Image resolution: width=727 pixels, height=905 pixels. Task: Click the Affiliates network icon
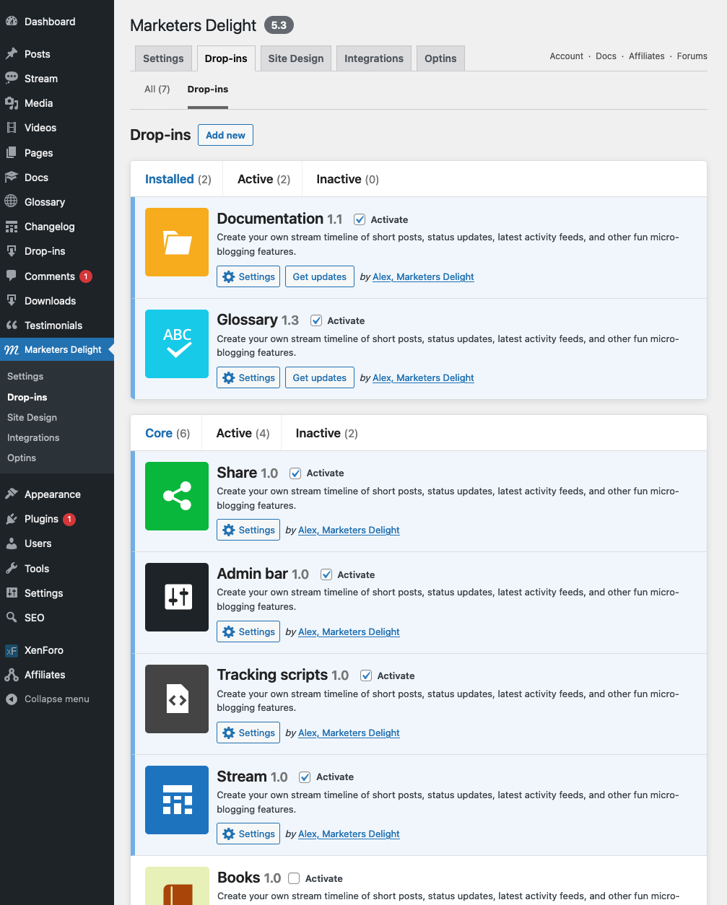tap(12, 675)
